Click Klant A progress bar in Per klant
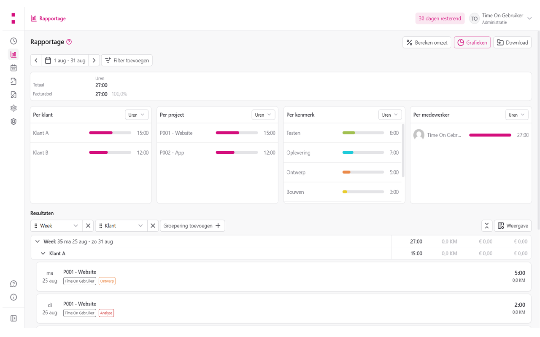This screenshot has width=540, height=337. click(110, 133)
